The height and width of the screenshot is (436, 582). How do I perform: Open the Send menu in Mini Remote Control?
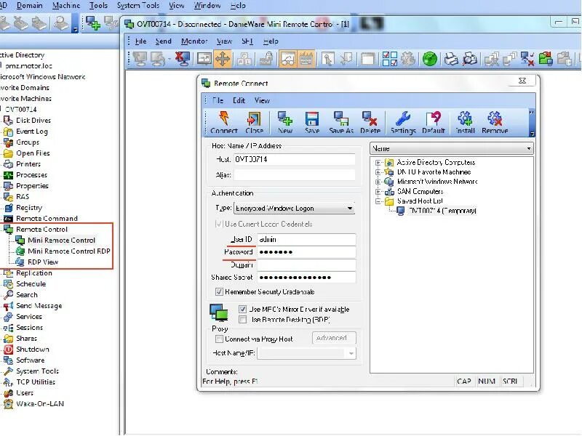click(163, 41)
